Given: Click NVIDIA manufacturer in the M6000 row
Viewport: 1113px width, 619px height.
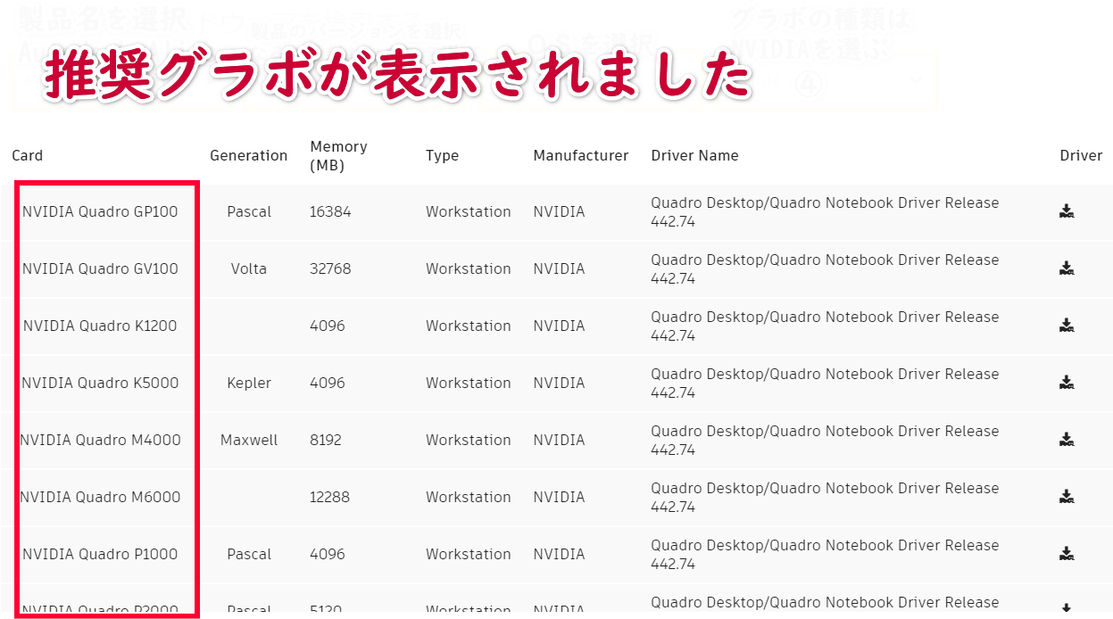Looking at the screenshot, I should [x=560, y=497].
